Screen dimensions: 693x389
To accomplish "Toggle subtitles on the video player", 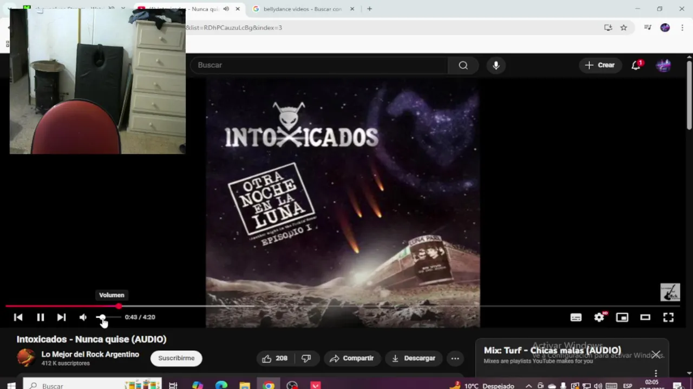I will pos(576,317).
